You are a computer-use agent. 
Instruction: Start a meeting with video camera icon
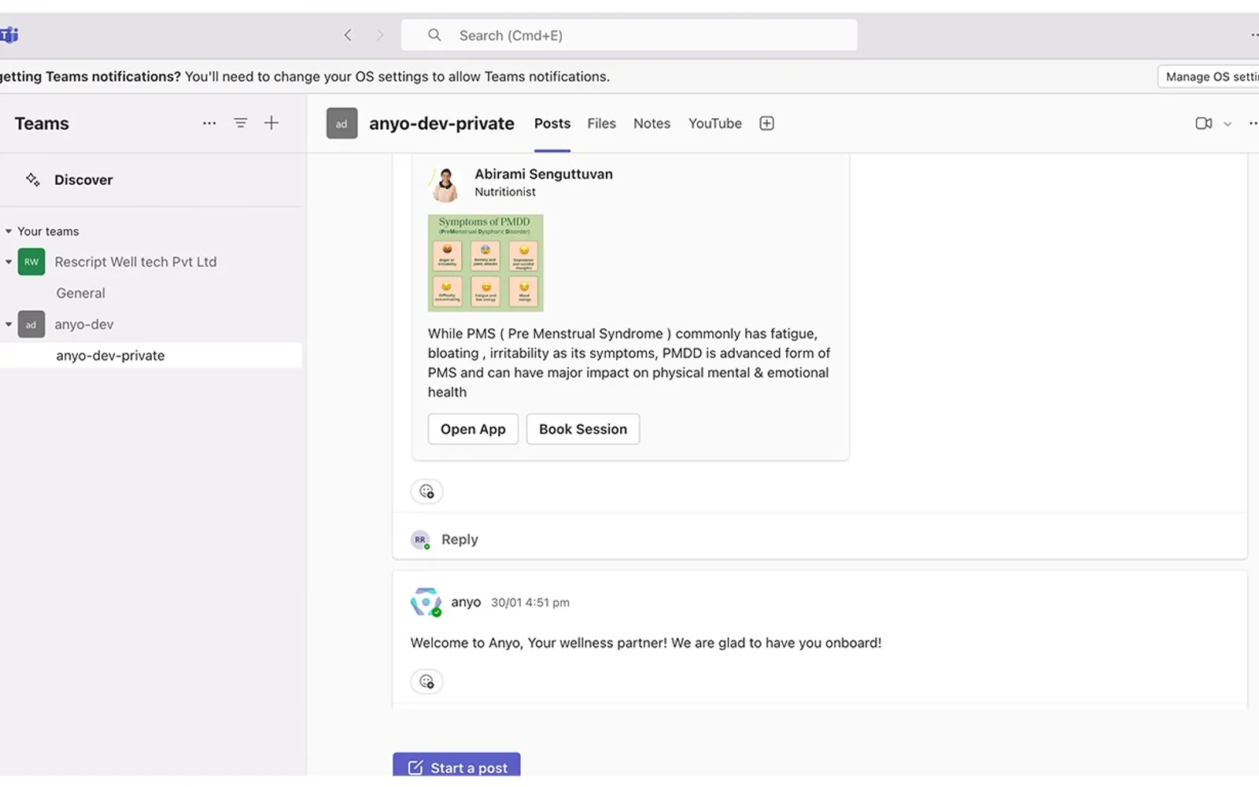point(1203,124)
